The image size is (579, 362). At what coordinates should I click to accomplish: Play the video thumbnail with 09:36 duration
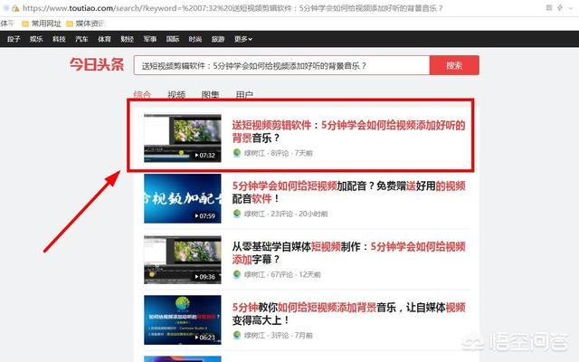(x=183, y=260)
